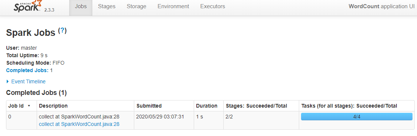The height and width of the screenshot is (136, 417).
Task: Sort by Stages Succeeded/Total header
Action: click(257, 106)
